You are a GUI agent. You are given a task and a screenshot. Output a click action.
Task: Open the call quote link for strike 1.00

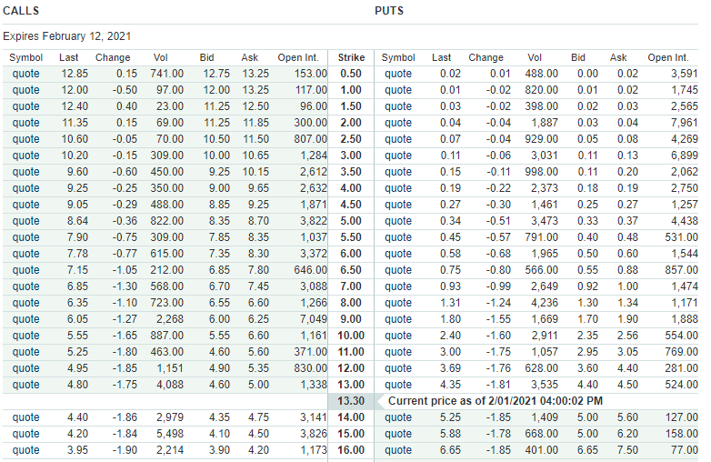[25, 90]
